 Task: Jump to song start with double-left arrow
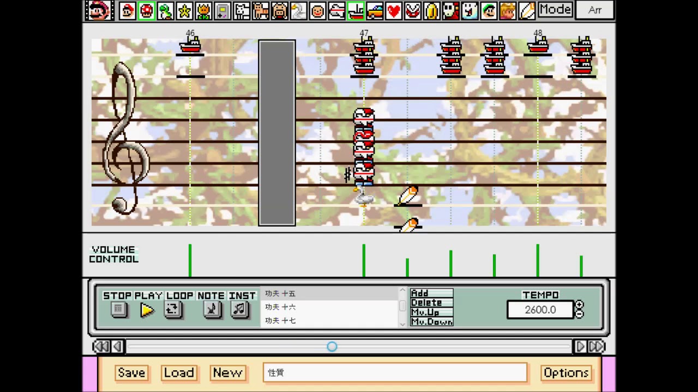click(101, 346)
